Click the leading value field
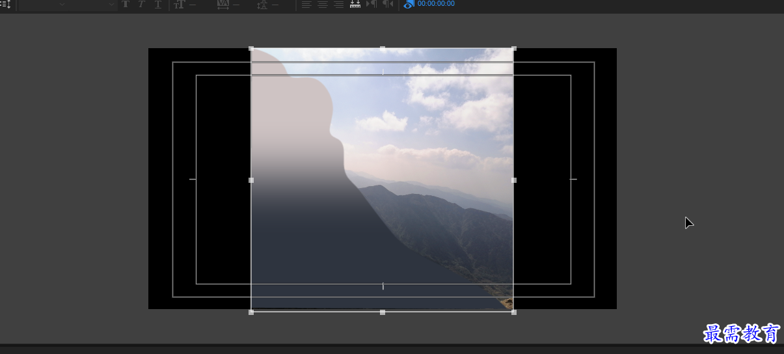Image resolution: width=784 pixels, height=354 pixels. (275, 5)
